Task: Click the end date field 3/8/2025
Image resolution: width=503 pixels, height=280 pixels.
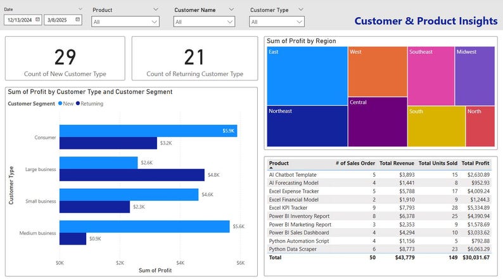Action: 63,20
